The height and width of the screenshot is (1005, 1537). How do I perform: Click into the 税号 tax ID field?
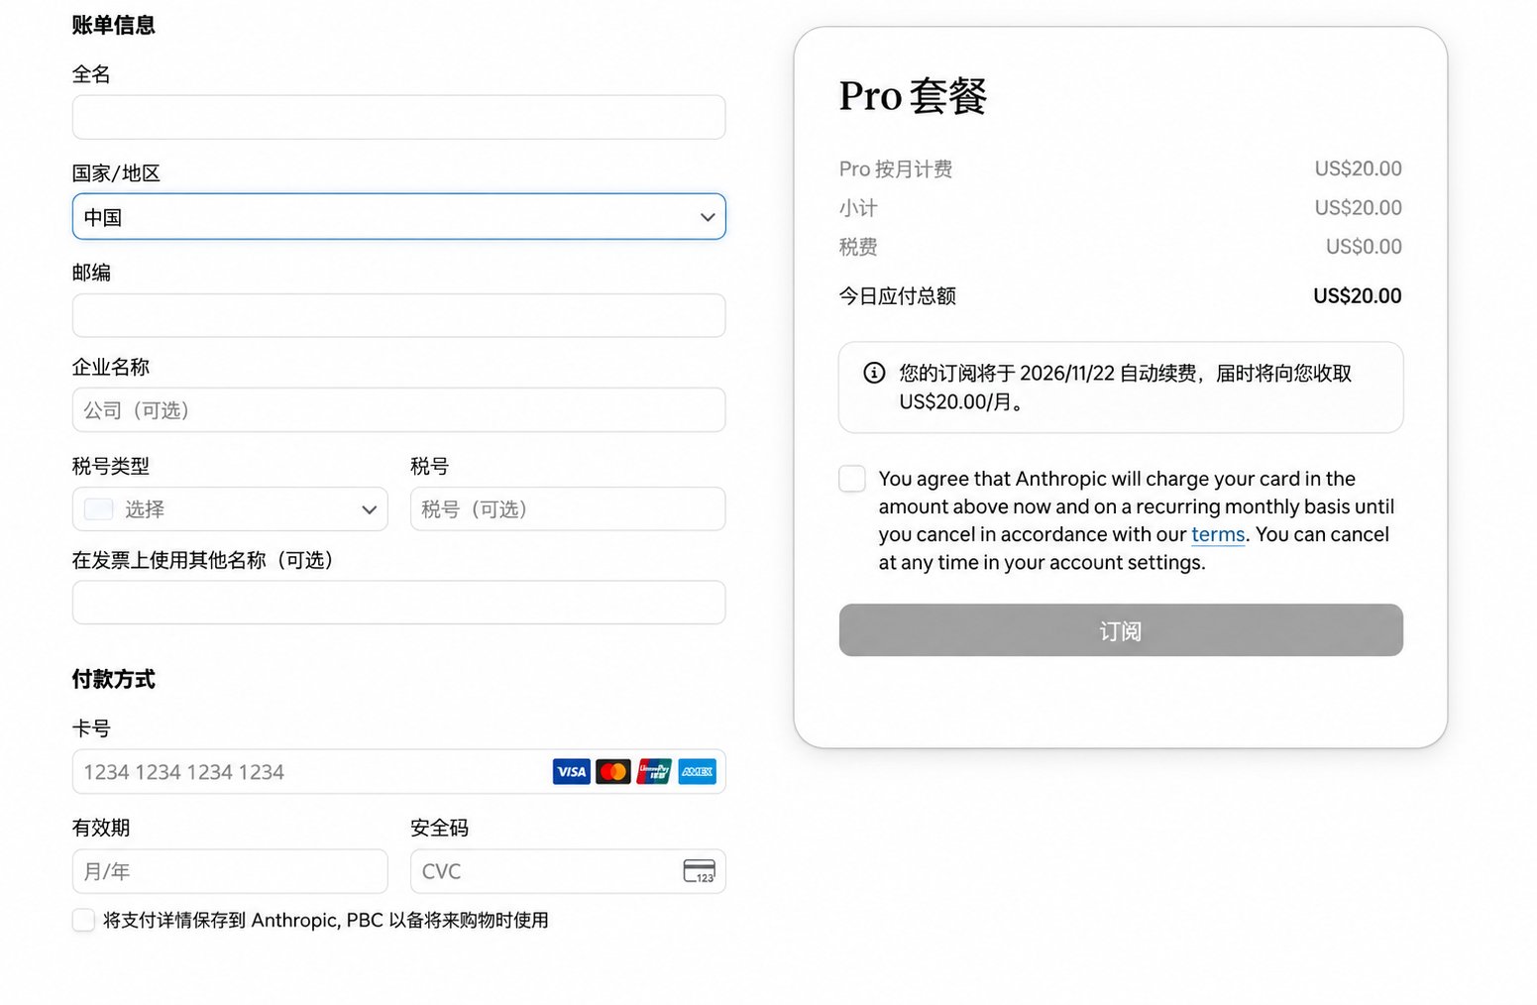point(568,509)
